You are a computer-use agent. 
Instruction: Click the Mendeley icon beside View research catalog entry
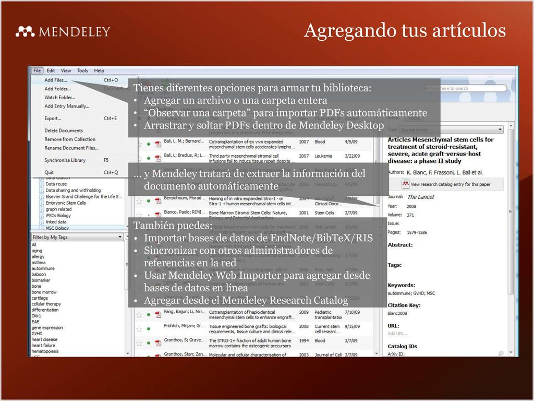click(405, 184)
